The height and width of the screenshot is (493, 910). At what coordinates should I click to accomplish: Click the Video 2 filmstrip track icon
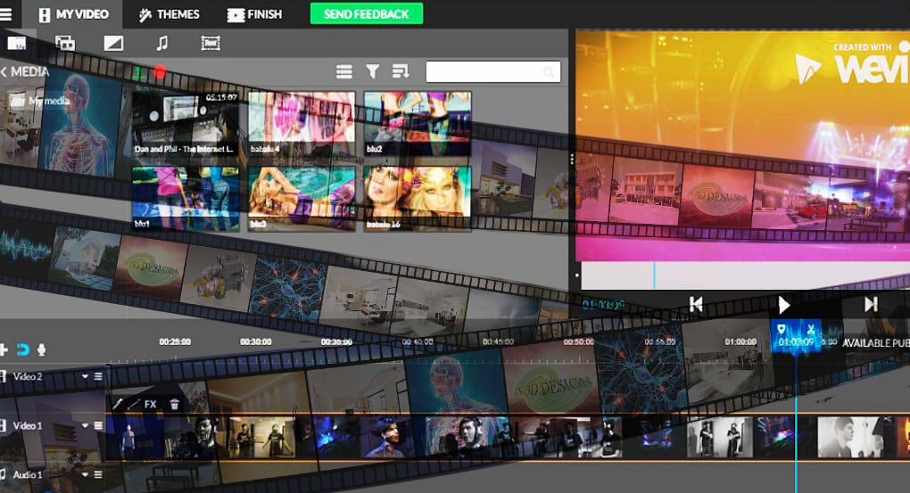pyautogui.click(x=3, y=376)
